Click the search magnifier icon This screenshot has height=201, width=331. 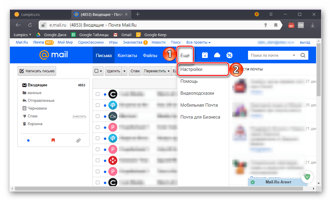click(303, 55)
